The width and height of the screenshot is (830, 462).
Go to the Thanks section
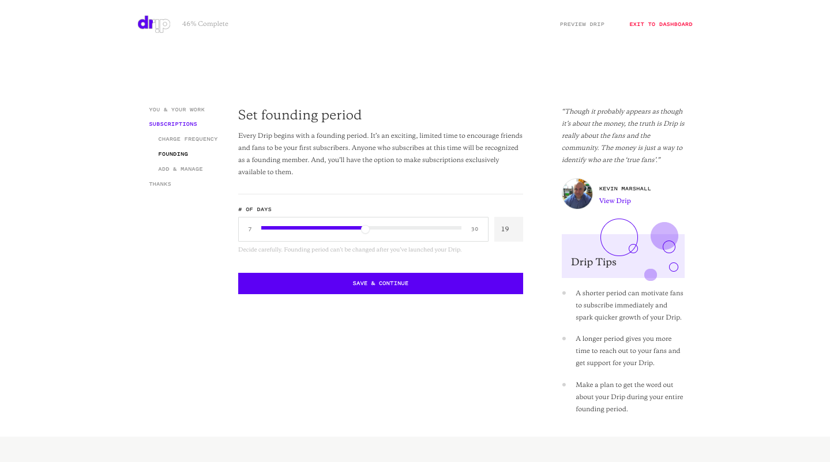pyautogui.click(x=160, y=184)
